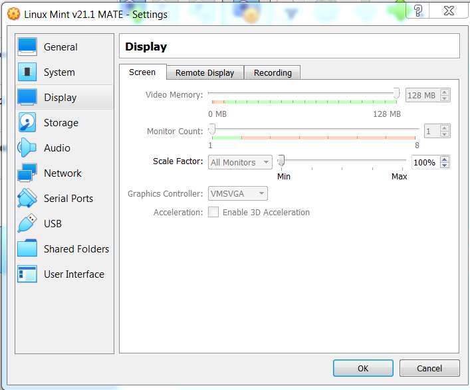This screenshot has width=470, height=390.
Task: Click the Video Memory slider handle
Action: [396, 94]
